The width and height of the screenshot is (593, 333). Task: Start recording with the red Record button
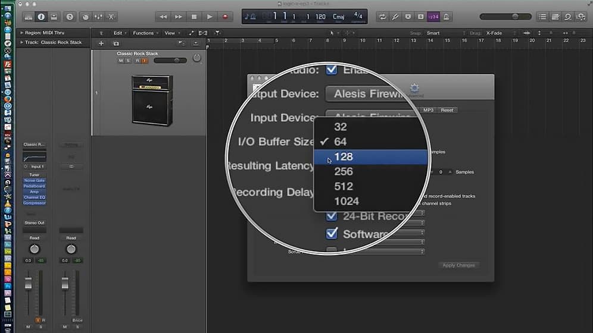tap(225, 17)
